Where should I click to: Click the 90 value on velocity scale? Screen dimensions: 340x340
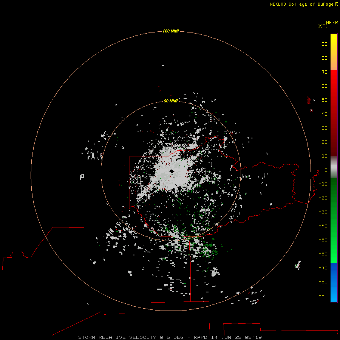[x=325, y=44]
